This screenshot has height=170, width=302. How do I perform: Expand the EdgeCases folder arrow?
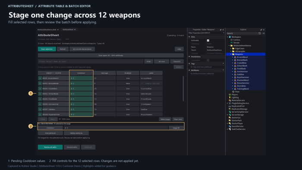pyautogui.click(x=231, y=48)
